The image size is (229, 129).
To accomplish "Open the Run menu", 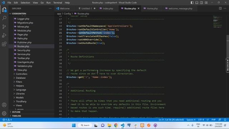I will tap(48, 3).
